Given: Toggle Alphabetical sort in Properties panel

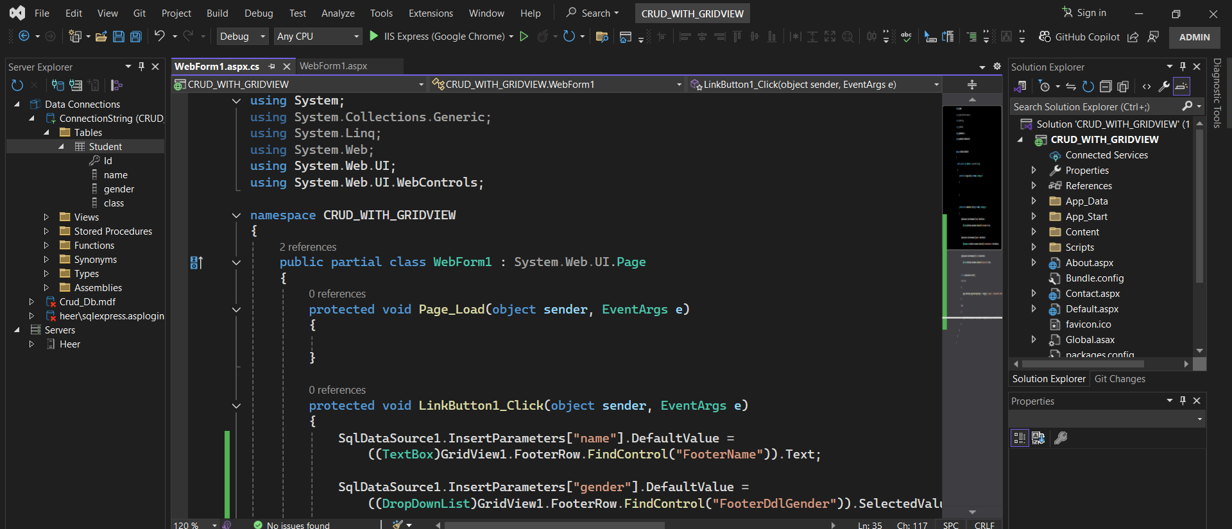Looking at the screenshot, I should [x=1038, y=438].
